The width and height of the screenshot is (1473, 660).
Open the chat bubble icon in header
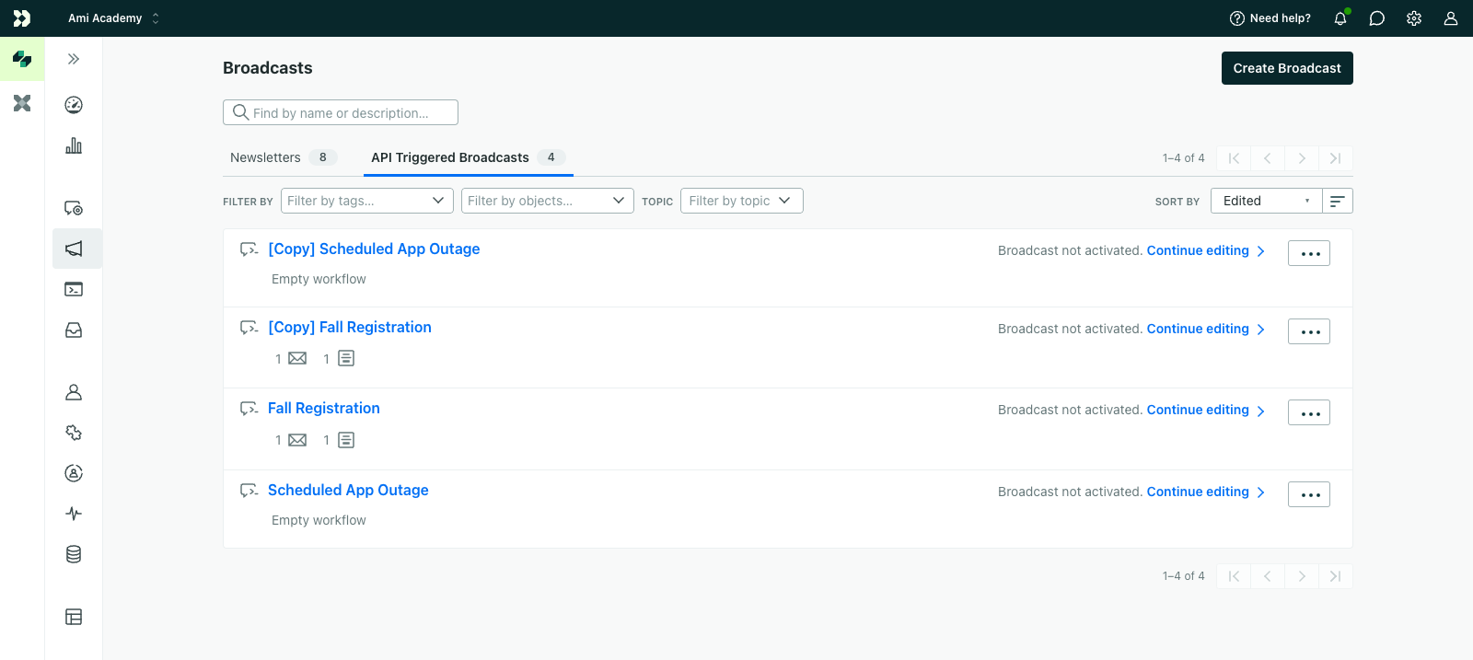point(1376,18)
